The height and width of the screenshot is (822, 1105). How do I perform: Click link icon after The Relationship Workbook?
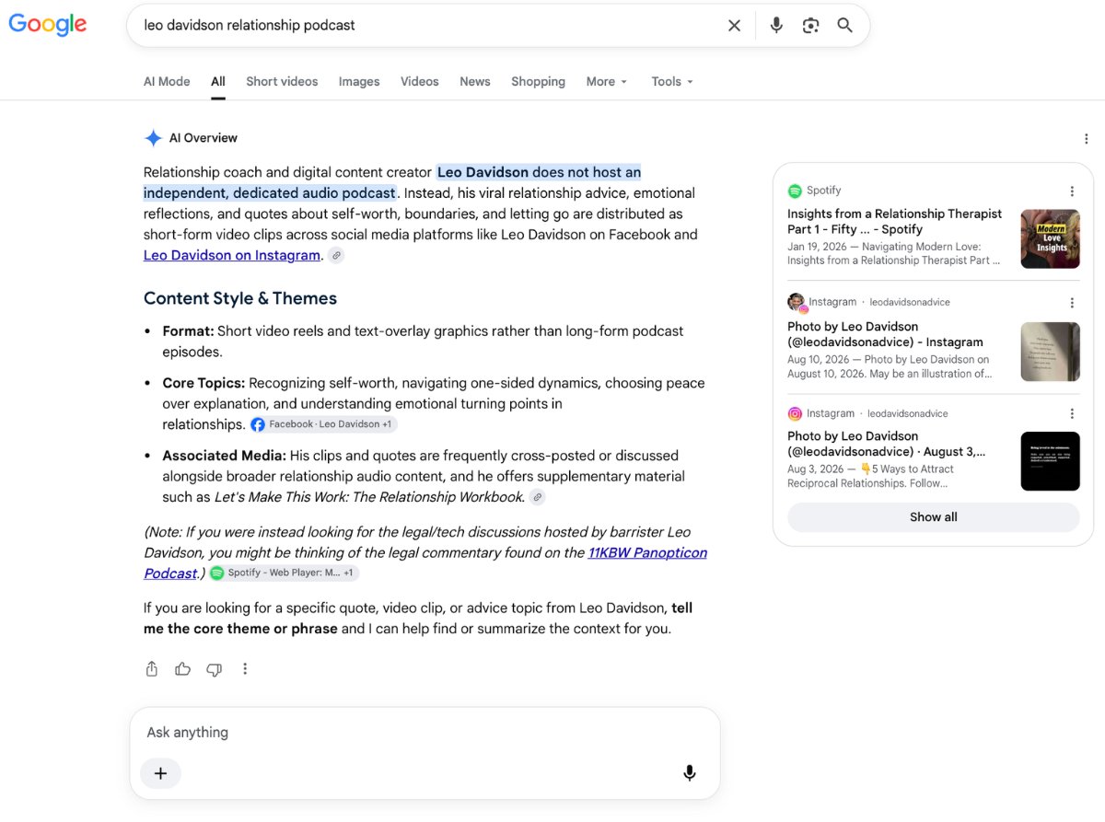538,497
